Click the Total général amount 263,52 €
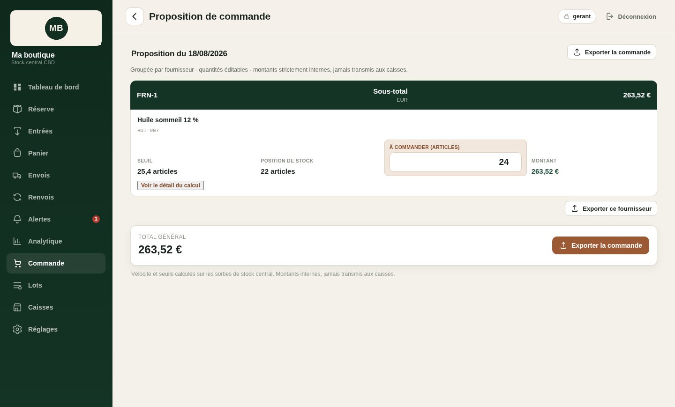This screenshot has width=675, height=407. (x=160, y=250)
